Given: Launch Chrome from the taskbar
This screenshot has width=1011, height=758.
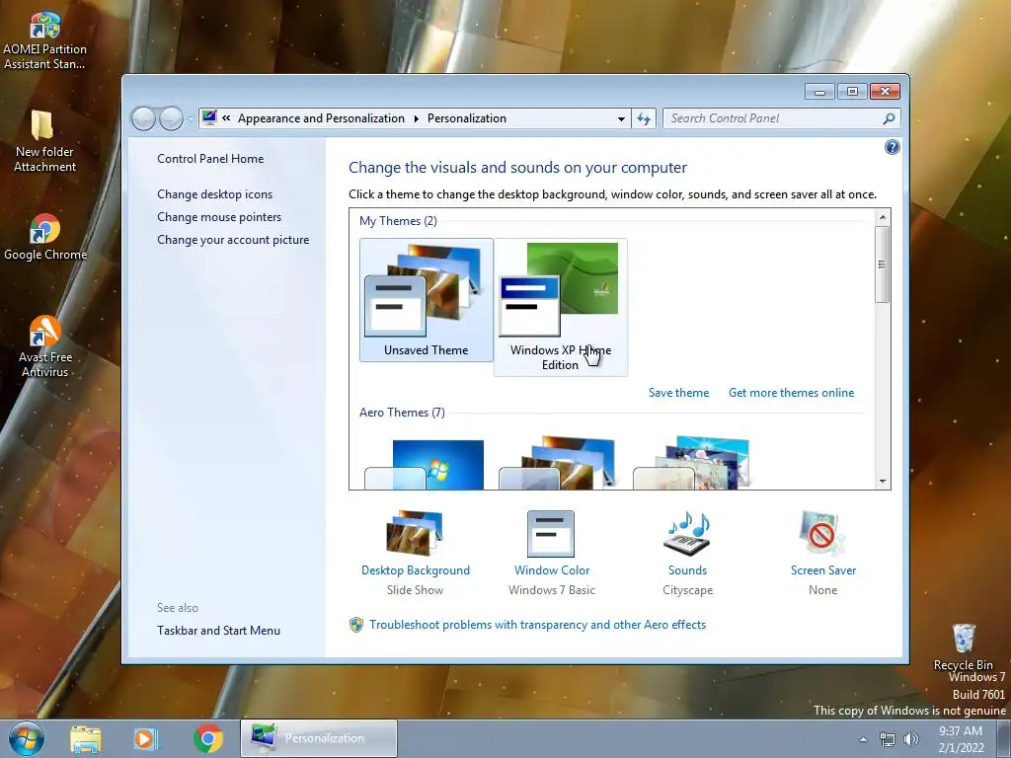Looking at the screenshot, I should point(207,738).
